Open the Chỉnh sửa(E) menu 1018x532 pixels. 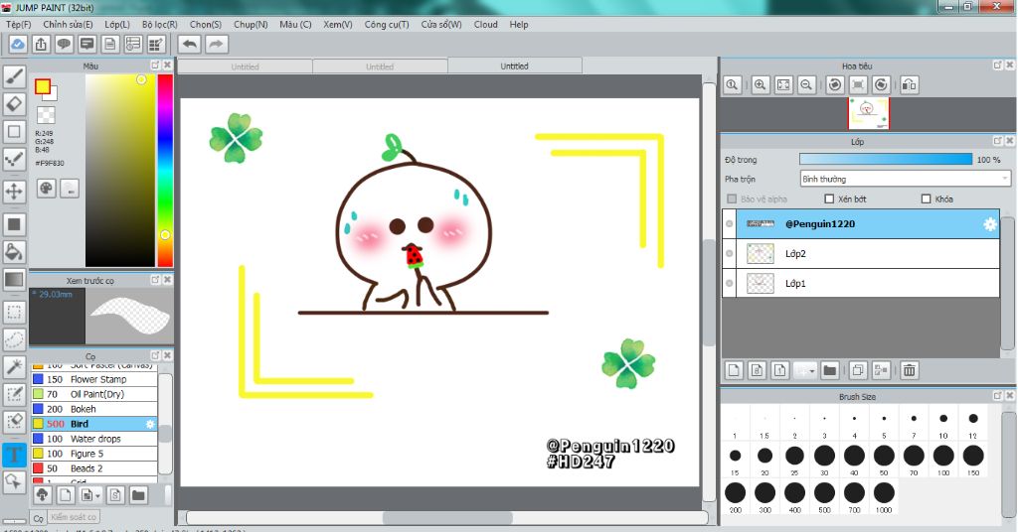(x=68, y=25)
